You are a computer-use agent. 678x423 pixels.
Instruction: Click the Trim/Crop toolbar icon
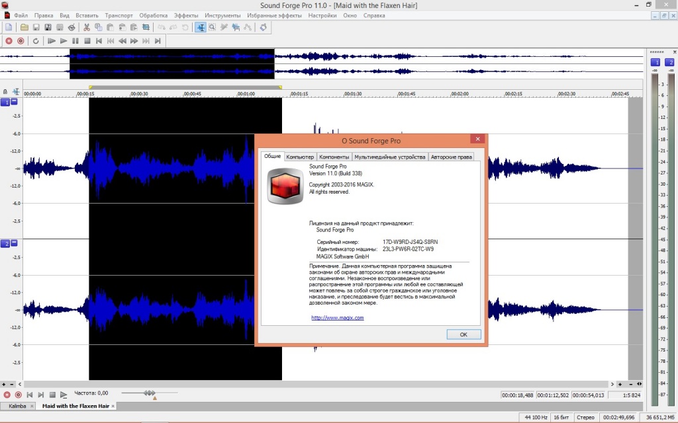pyautogui.click(x=146, y=27)
